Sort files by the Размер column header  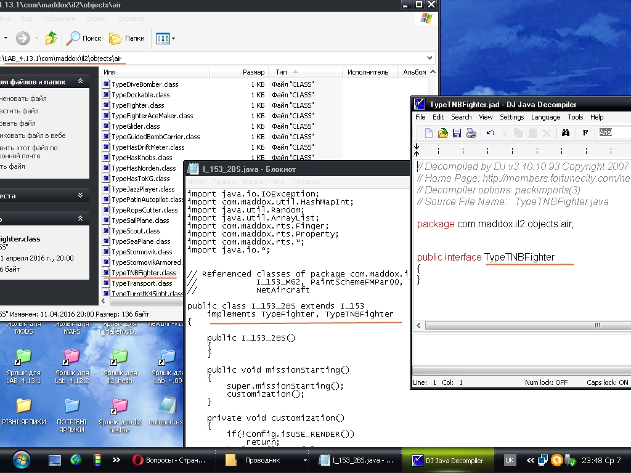[253, 72]
